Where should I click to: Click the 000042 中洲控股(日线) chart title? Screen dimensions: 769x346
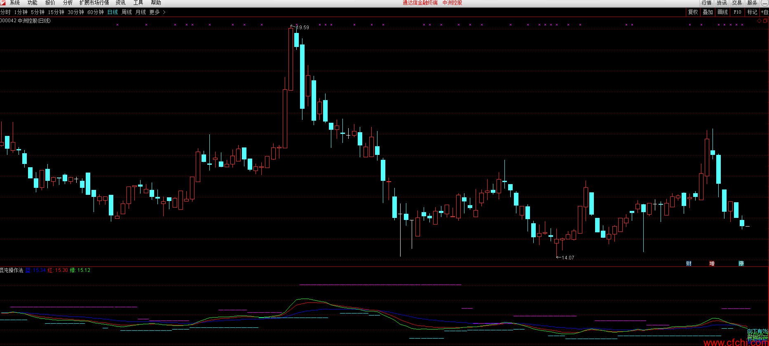(x=26, y=21)
